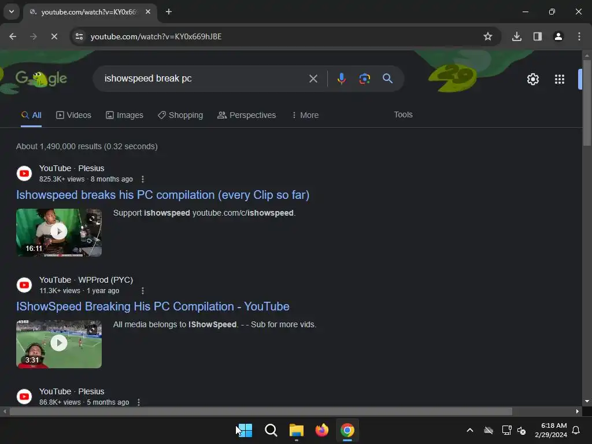
Task: Play the 16:11 video thumbnail
Action: [x=59, y=232]
